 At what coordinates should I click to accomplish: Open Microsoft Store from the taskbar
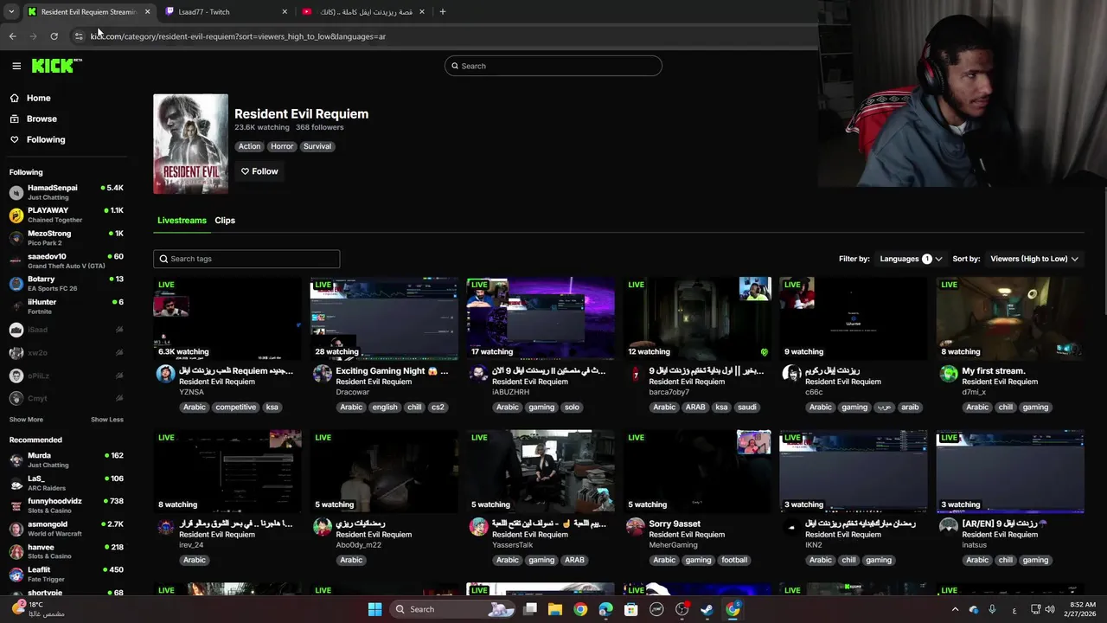(631, 609)
